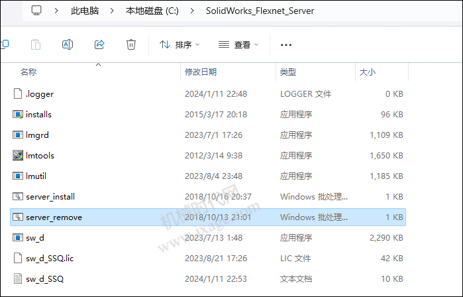The width and height of the screenshot is (463, 297).
Task: Click date 2024/1/11 22:53
Action: (x=216, y=278)
